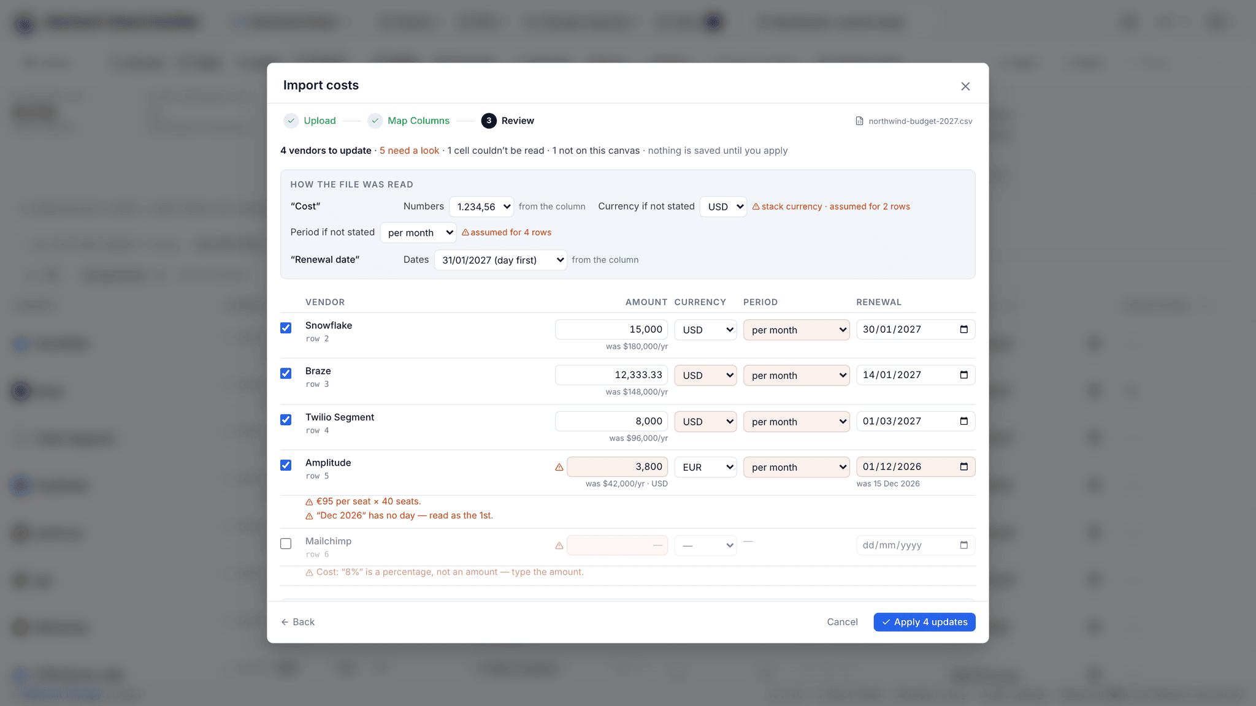Open the Dates format day-first dropdown
Viewport: 1256px width, 706px height.
tap(500, 260)
